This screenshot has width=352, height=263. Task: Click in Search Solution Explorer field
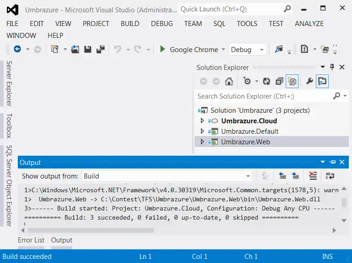coord(264,96)
